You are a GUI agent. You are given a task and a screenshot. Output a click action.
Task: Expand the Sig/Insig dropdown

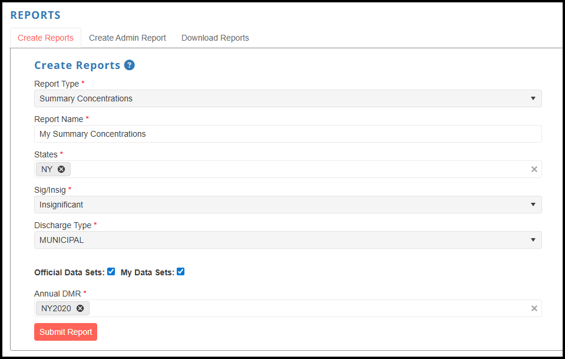point(288,205)
